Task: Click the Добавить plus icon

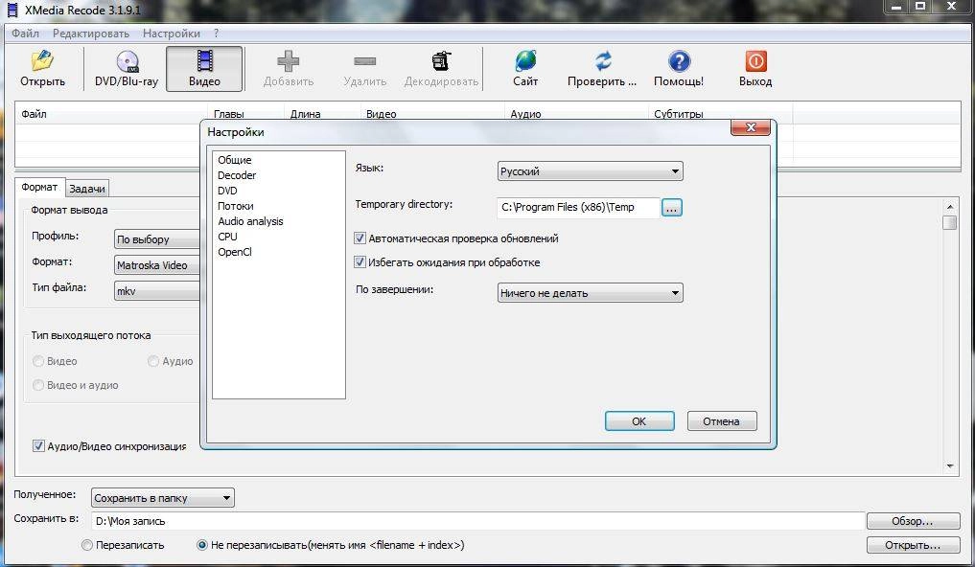Action: 288,61
